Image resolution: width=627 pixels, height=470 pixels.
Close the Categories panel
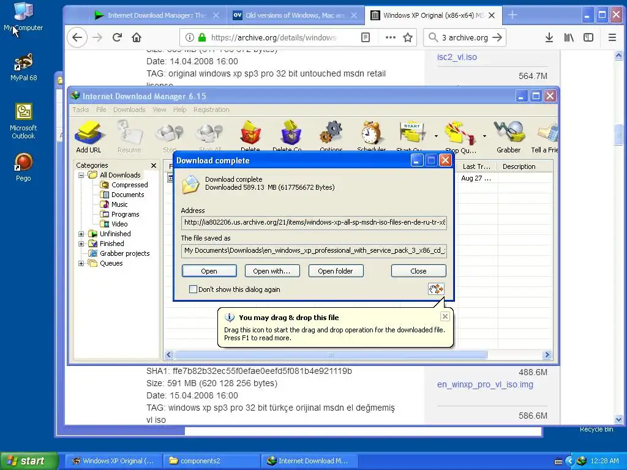(154, 165)
